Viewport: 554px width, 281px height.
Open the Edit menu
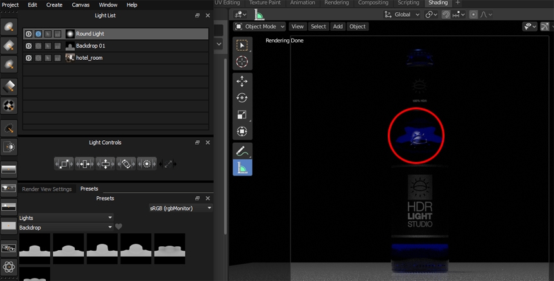pyautogui.click(x=32, y=5)
